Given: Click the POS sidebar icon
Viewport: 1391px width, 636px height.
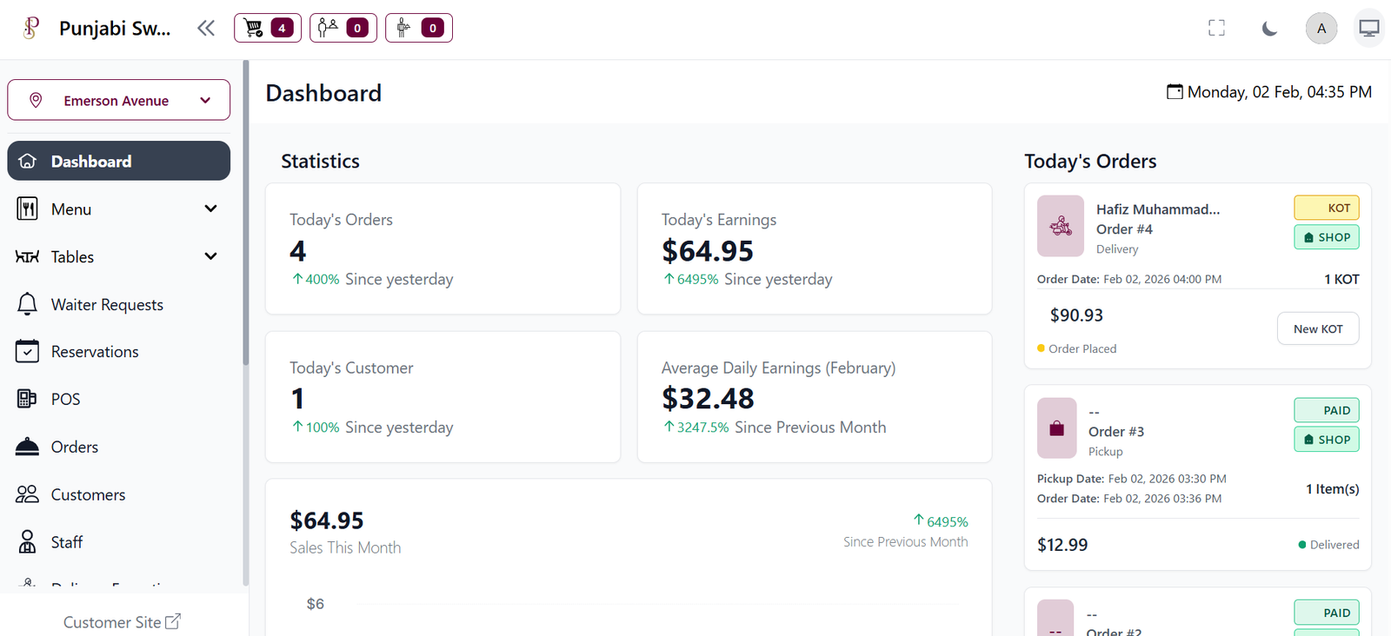Looking at the screenshot, I should (27, 399).
